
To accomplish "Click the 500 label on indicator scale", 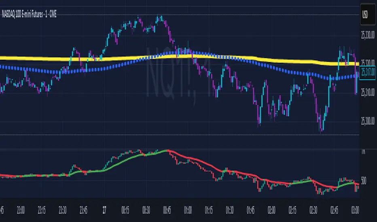I will (x=364, y=181).
